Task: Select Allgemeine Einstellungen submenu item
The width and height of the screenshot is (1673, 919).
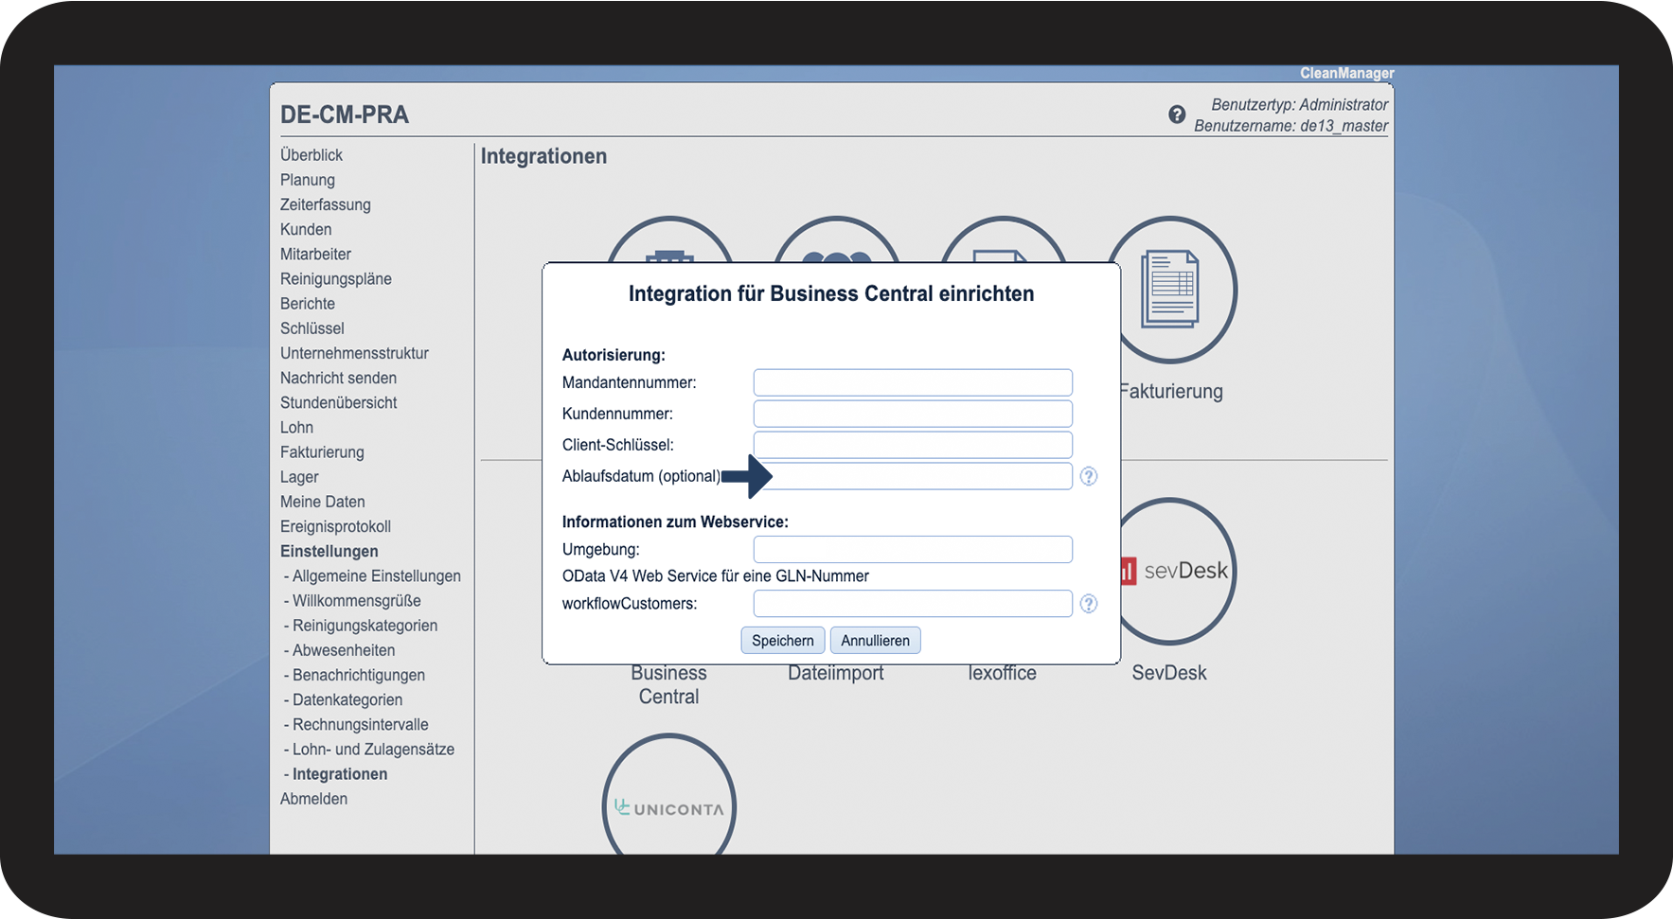Action: coord(377,576)
